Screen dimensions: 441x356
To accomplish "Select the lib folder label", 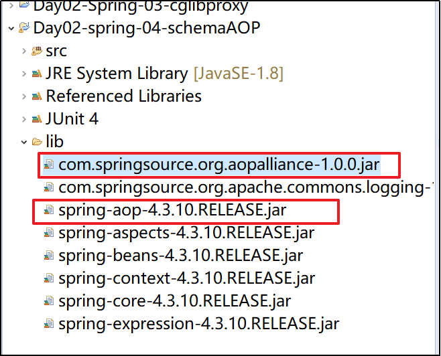I will pos(54,141).
